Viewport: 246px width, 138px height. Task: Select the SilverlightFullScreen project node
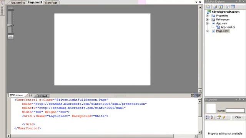click(226, 12)
